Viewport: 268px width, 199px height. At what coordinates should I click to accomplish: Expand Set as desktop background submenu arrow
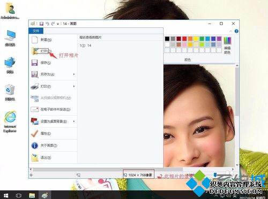tap(74, 121)
